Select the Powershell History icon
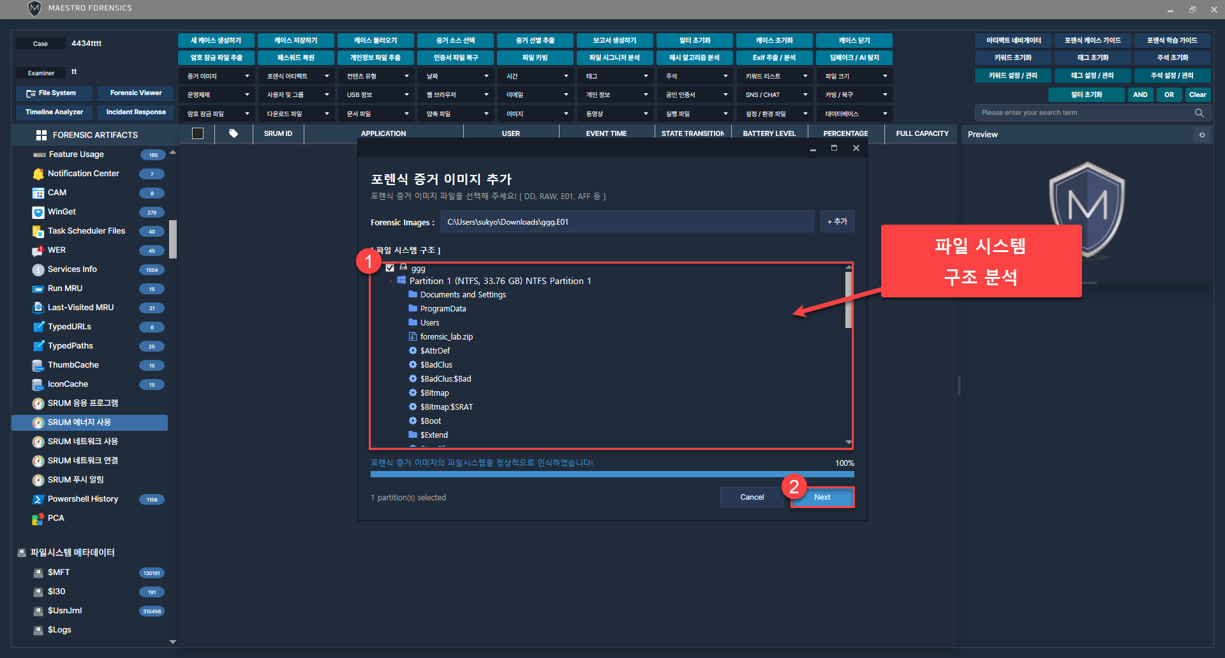This screenshot has height=658, width=1225. click(x=38, y=499)
